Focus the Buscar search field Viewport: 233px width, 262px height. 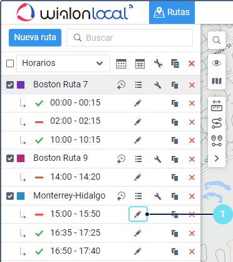click(130, 38)
